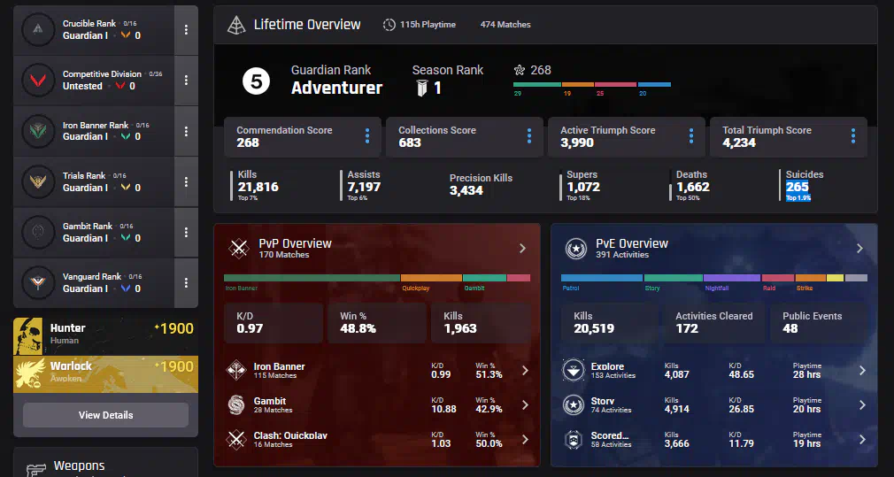Viewport: 894px width, 477px height.
Task: Click the Iron Banner mode icon
Action: coord(236,371)
